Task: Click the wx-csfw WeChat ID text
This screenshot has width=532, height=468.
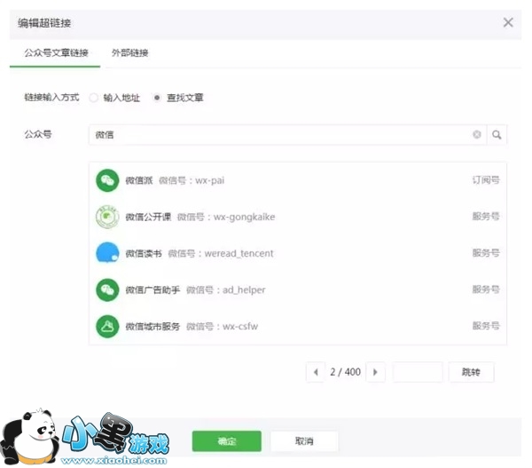Action: pos(240,327)
